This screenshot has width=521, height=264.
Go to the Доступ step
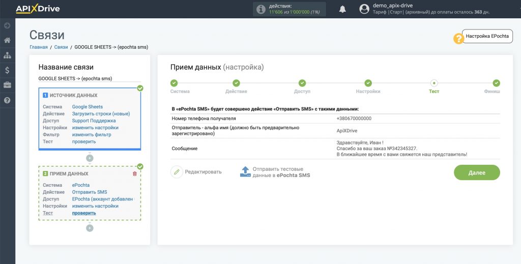(x=302, y=83)
